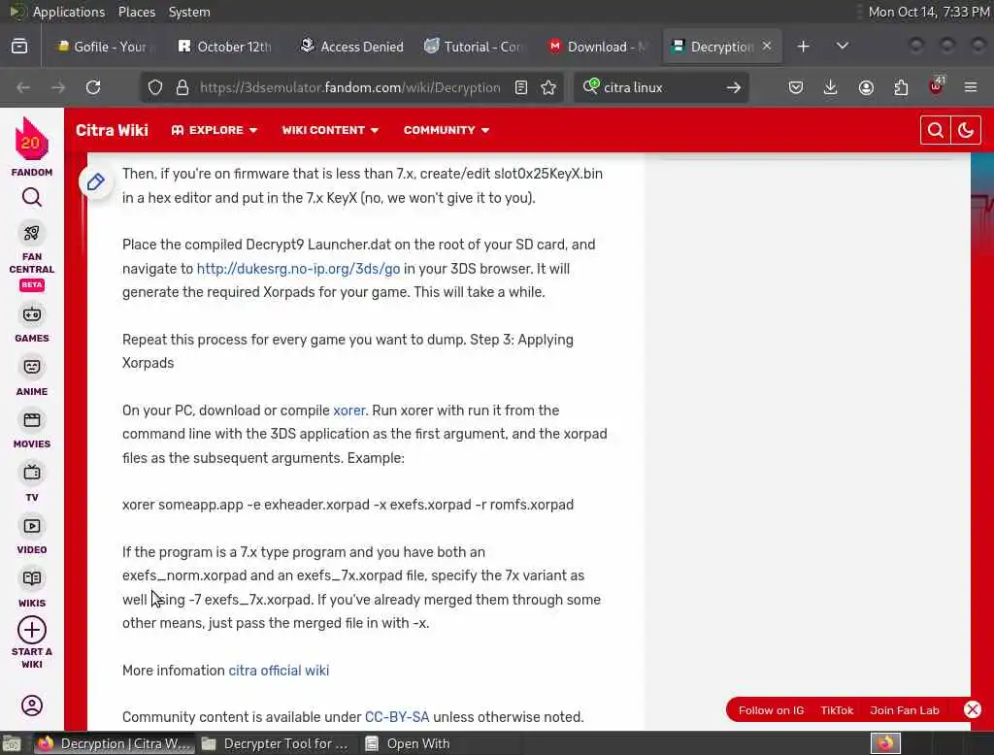The height and width of the screenshot is (755, 994).
Task: Open the Anime sidebar icon
Action: (32, 368)
